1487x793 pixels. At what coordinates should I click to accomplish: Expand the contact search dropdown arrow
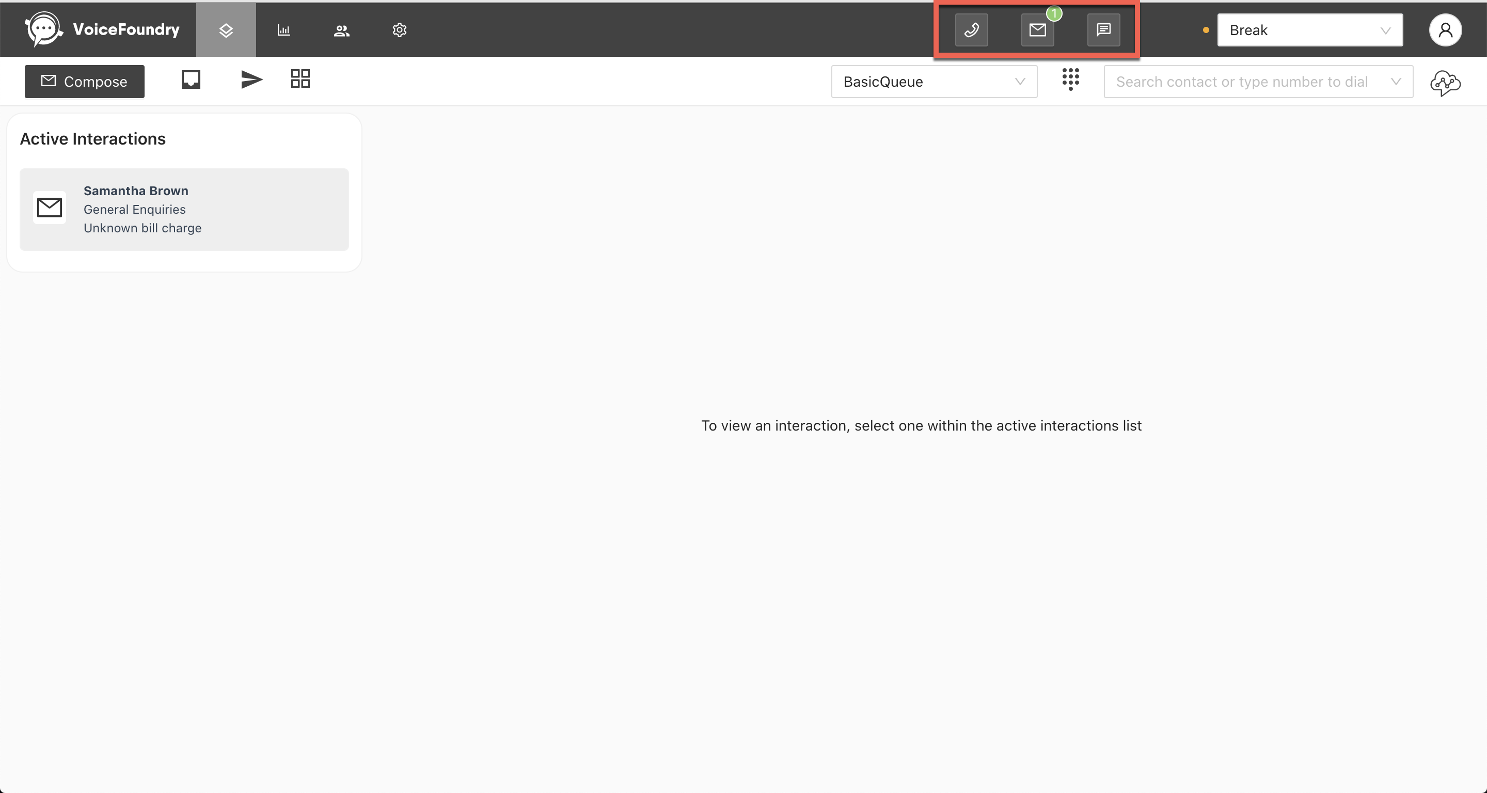point(1396,82)
